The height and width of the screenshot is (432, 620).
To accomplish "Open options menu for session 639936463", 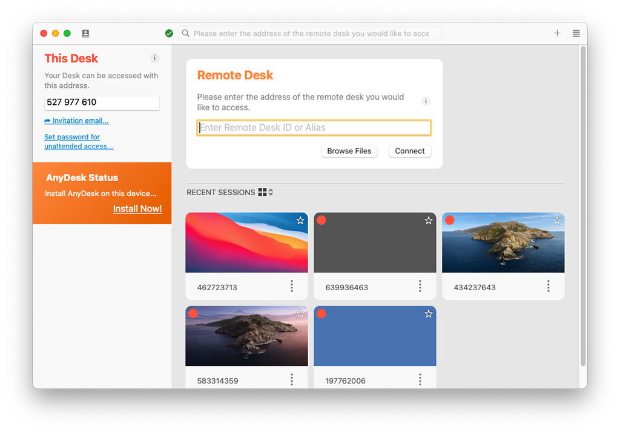I will click(x=420, y=286).
